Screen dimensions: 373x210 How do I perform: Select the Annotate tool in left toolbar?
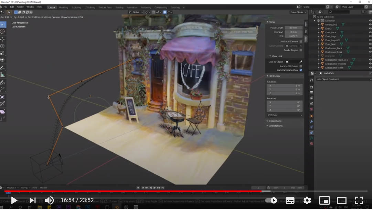(x=3, y=68)
